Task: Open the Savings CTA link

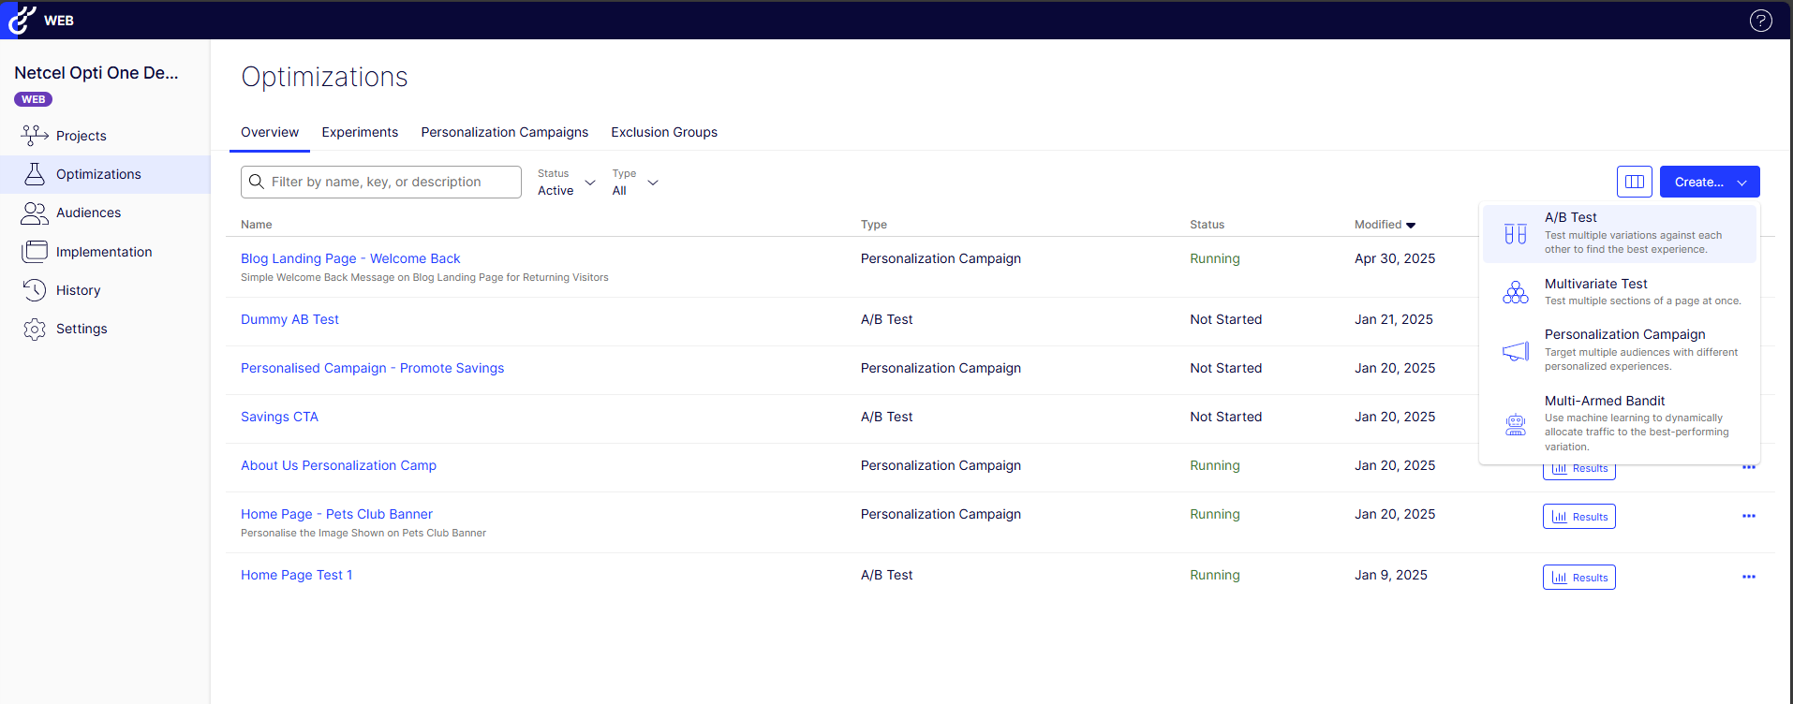Action: point(279,417)
